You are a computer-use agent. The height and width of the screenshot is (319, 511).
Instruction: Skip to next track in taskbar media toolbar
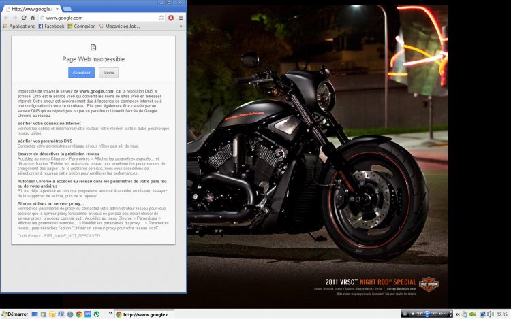(x=434, y=314)
